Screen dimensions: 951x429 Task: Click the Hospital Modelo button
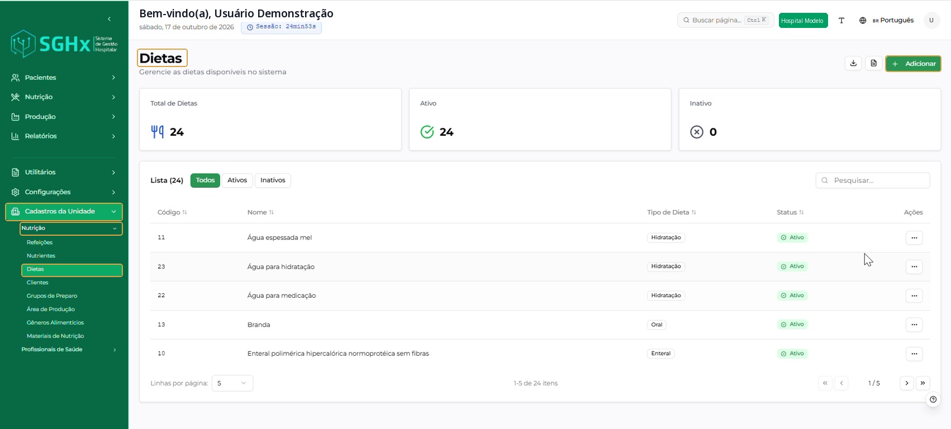[803, 21]
